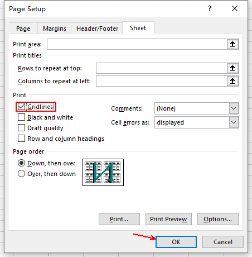Switch to the Margins tab
252x257 pixels.
tap(55, 28)
